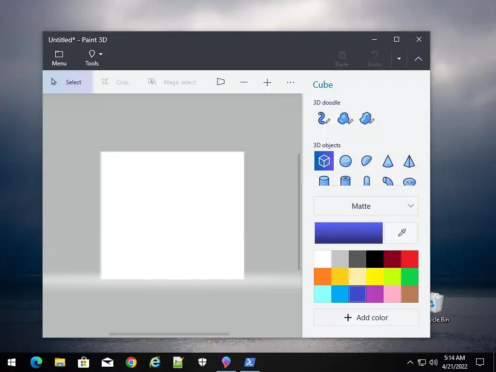The image size is (496, 372).
Task: Click the Magic select tool
Action: [x=172, y=82]
